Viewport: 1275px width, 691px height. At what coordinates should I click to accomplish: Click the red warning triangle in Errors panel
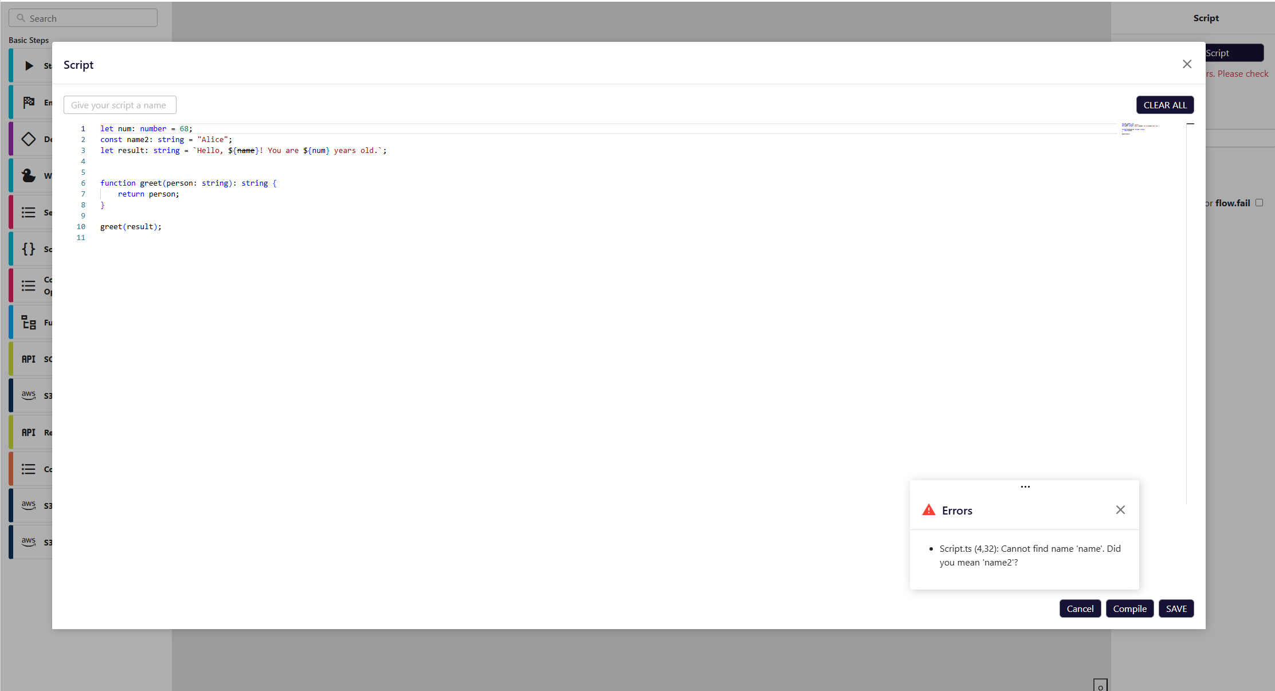click(x=928, y=510)
